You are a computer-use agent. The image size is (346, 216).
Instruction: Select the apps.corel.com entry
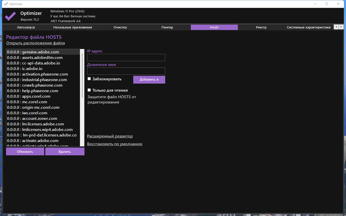(x=43, y=96)
